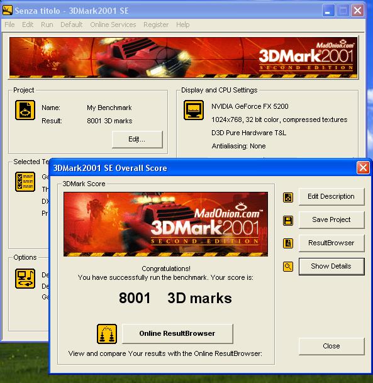Click the Online ResultBrowser button

click(177, 333)
